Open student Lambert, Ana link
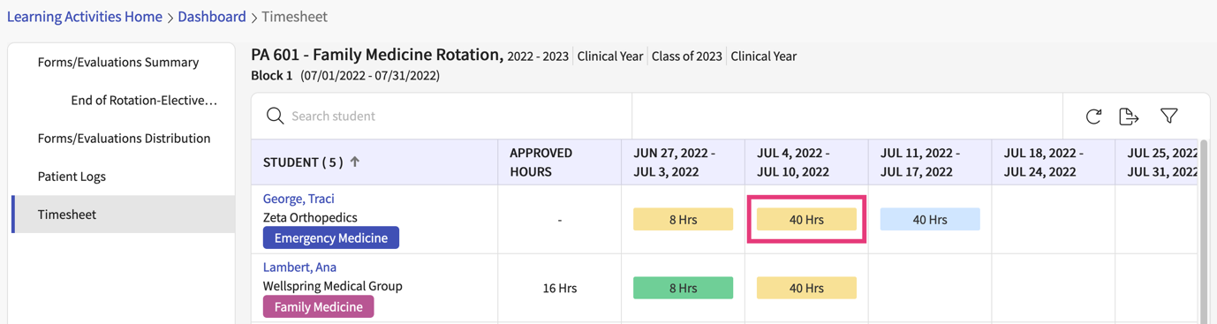Image resolution: width=1217 pixels, height=324 pixels. tap(299, 267)
